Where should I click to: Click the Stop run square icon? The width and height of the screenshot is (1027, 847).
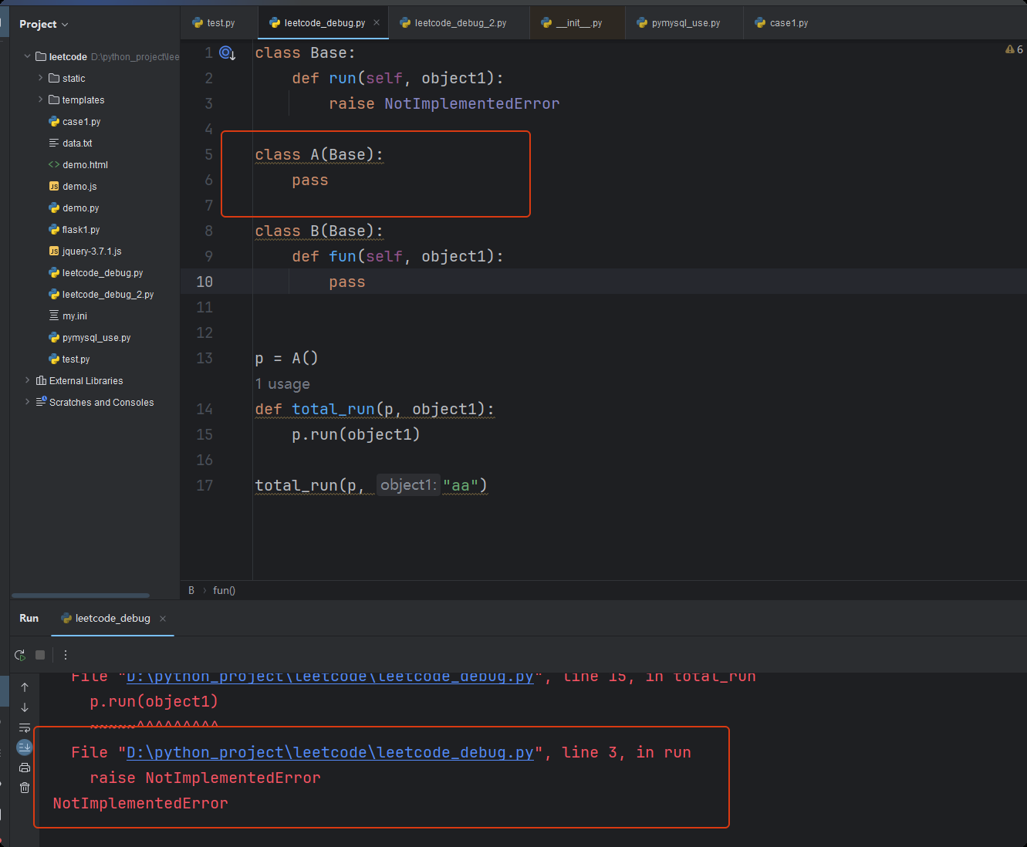pos(40,655)
